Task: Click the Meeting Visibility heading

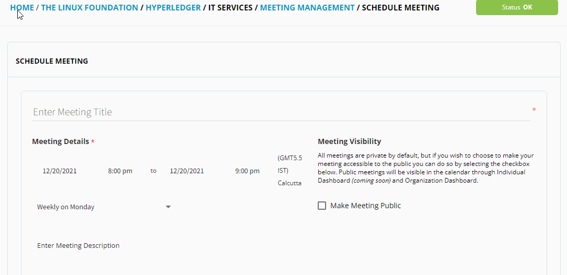Action: click(x=349, y=141)
